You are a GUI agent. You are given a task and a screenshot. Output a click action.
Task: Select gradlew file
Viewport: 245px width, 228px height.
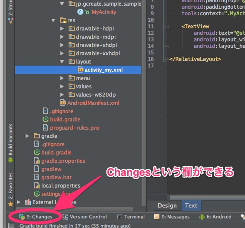tap(51, 169)
